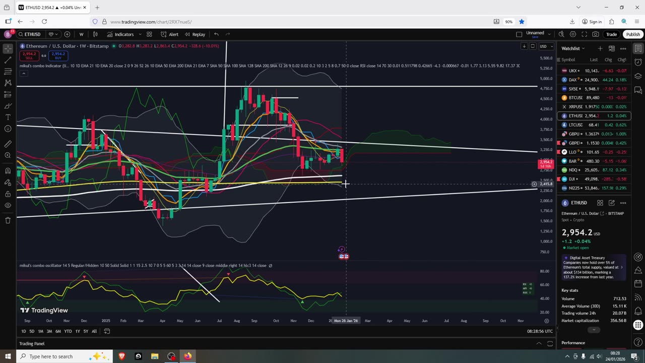Image resolution: width=645 pixels, height=363 pixels.
Task: Click the Trade button
Action: coord(611,34)
